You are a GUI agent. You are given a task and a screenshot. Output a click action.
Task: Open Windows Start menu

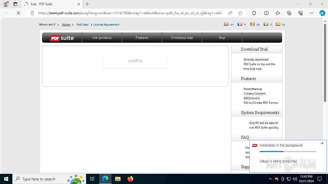point(6,179)
